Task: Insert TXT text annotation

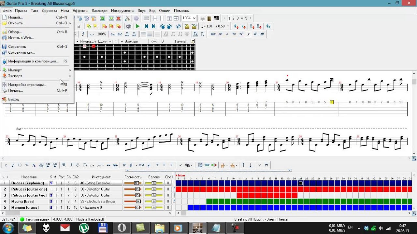Action: click(x=207, y=165)
